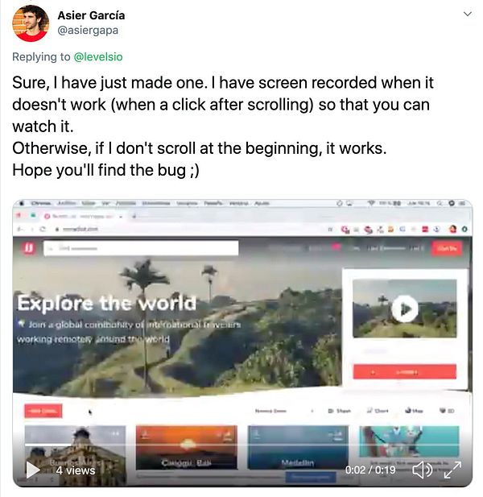The width and height of the screenshot is (483, 497).
Task: Open the Canggu Bali city card
Action: (186, 448)
